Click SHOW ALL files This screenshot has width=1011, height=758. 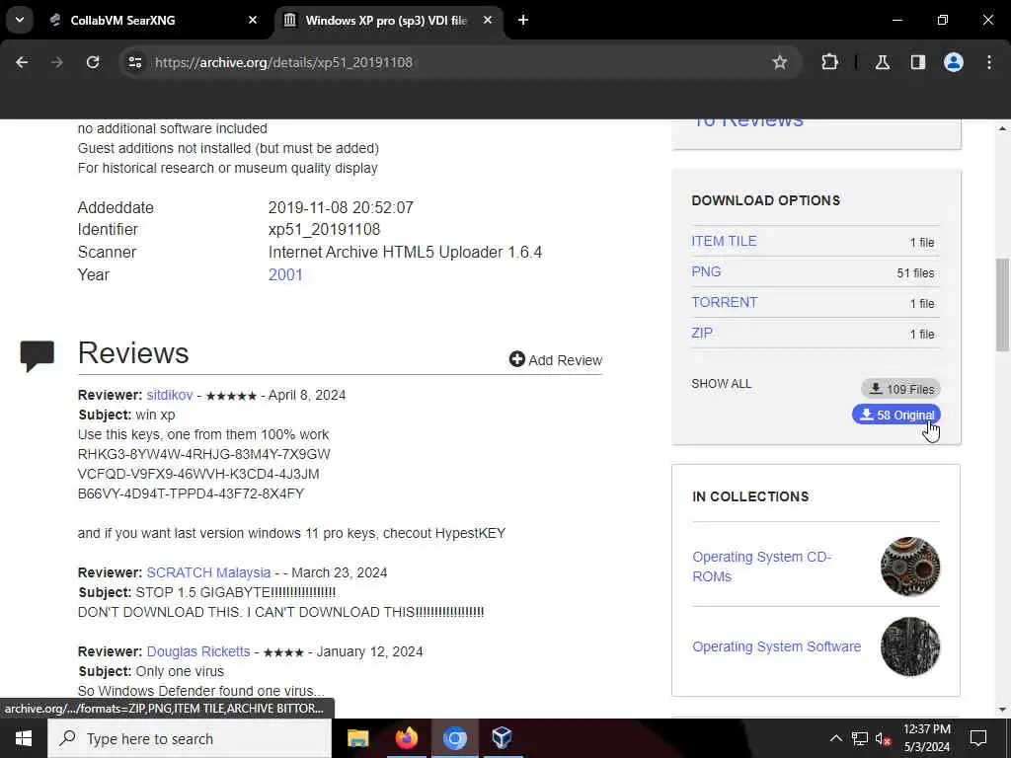pos(721,384)
